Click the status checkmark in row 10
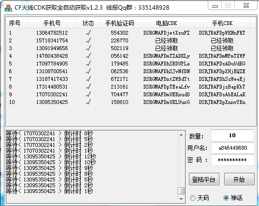The height and width of the screenshot is (206, 259). tap(88, 102)
